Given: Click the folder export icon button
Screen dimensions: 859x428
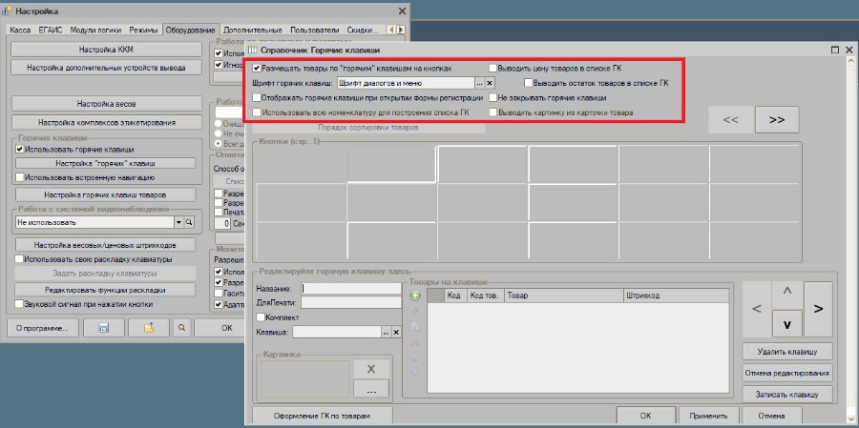Looking at the screenshot, I should (149, 328).
